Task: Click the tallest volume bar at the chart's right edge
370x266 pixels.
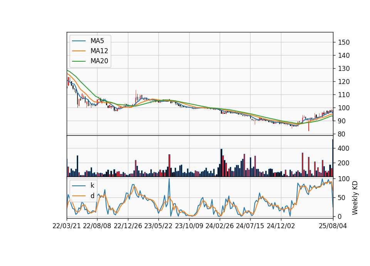Action: pos(333,158)
